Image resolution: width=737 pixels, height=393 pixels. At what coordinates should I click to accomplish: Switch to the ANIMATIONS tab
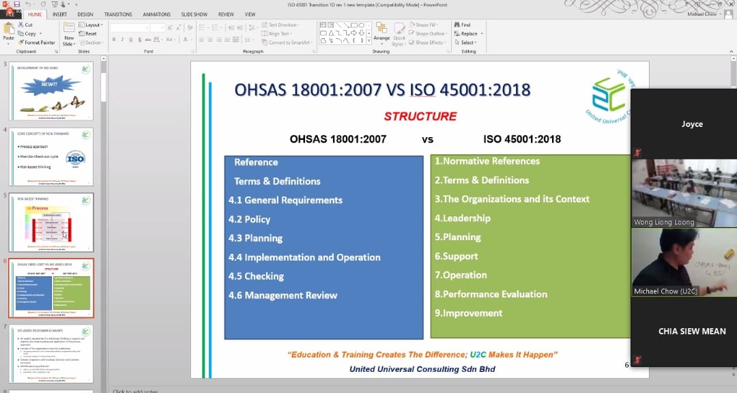coord(156,14)
